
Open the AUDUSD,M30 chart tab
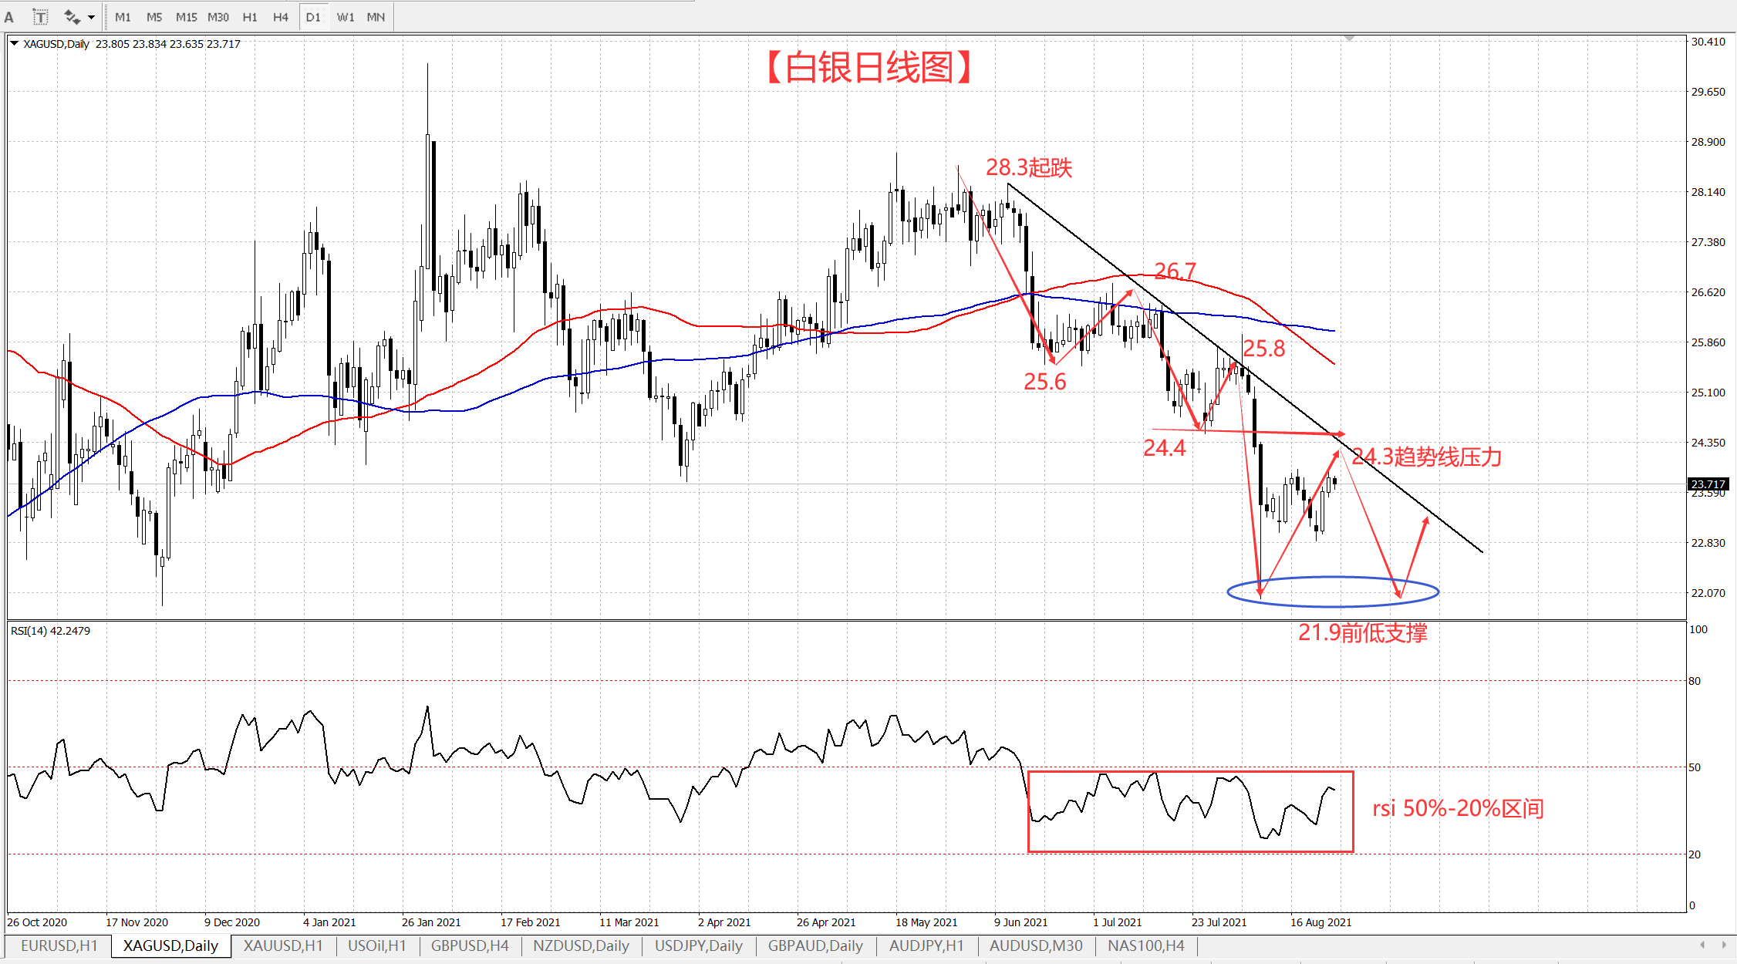pyautogui.click(x=1036, y=945)
